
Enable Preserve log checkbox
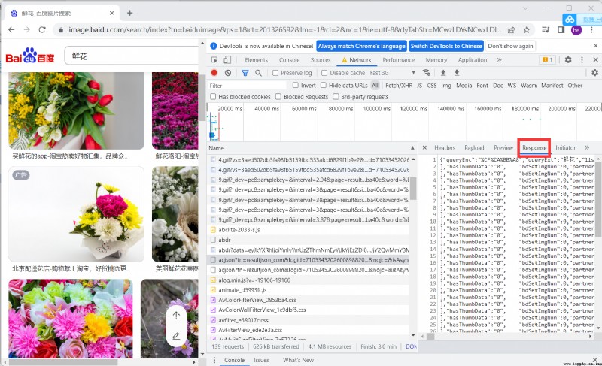[x=275, y=73]
